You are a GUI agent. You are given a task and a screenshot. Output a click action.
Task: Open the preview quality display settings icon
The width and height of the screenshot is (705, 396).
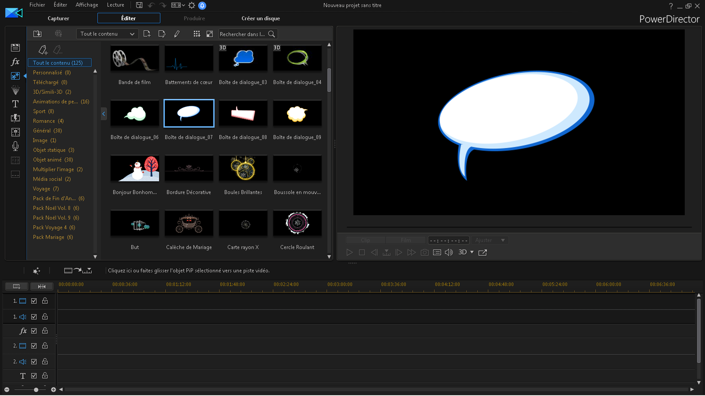(x=437, y=252)
